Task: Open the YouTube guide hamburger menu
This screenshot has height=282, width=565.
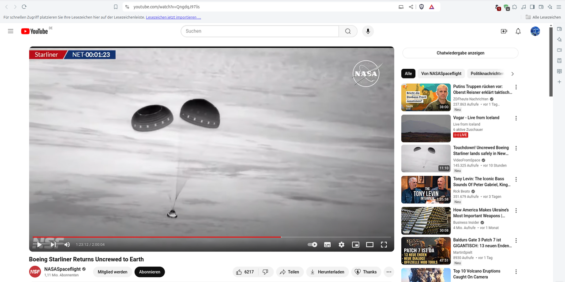Action: pyautogui.click(x=11, y=31)
